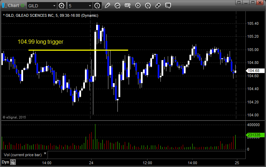The height and width of the screenshot is (167, 266).
Task: Open the studies chart-line icon menu
Action: pos(117,6)
